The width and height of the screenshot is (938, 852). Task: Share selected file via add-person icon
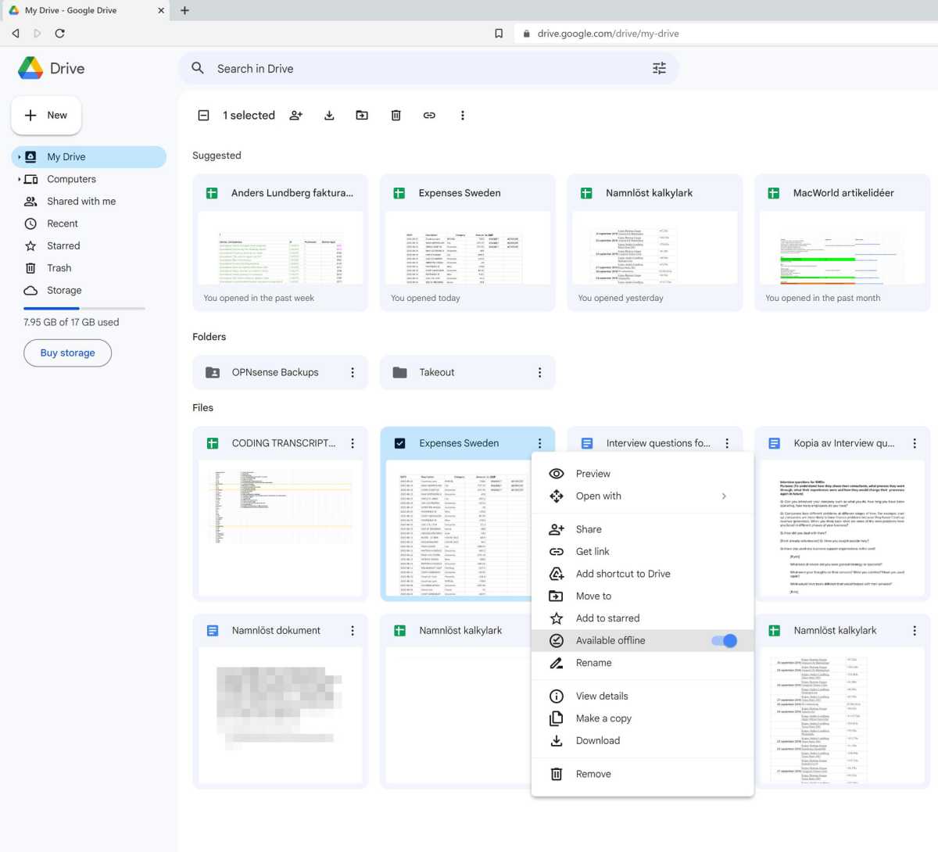296,116
